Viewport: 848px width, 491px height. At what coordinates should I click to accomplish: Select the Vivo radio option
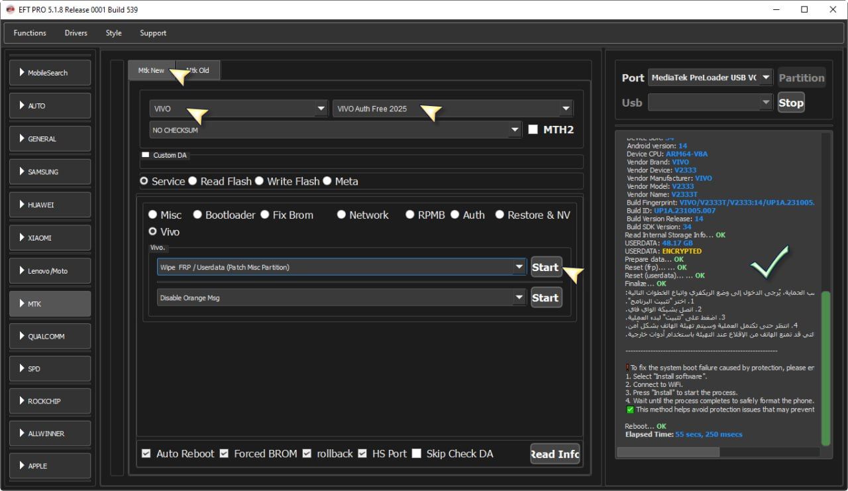click(x=152, y=231)
